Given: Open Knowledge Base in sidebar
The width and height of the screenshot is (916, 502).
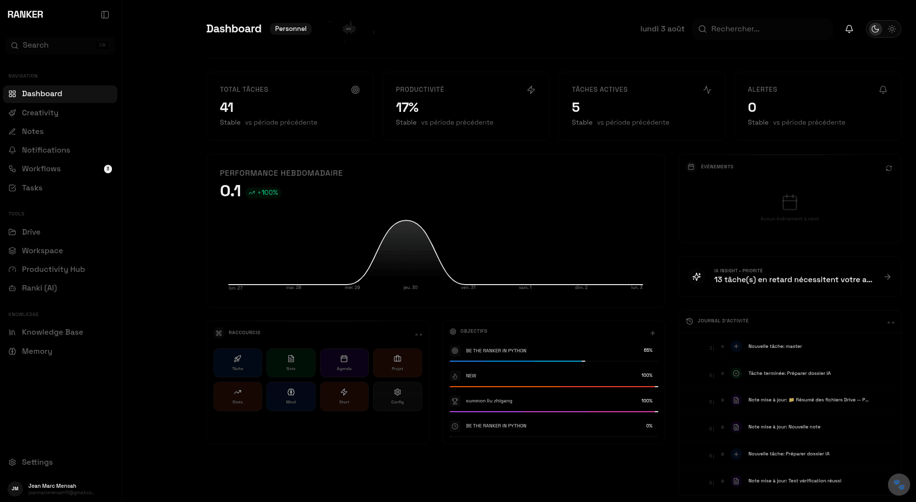Looking at the screenshot, I should coord(60,332).
